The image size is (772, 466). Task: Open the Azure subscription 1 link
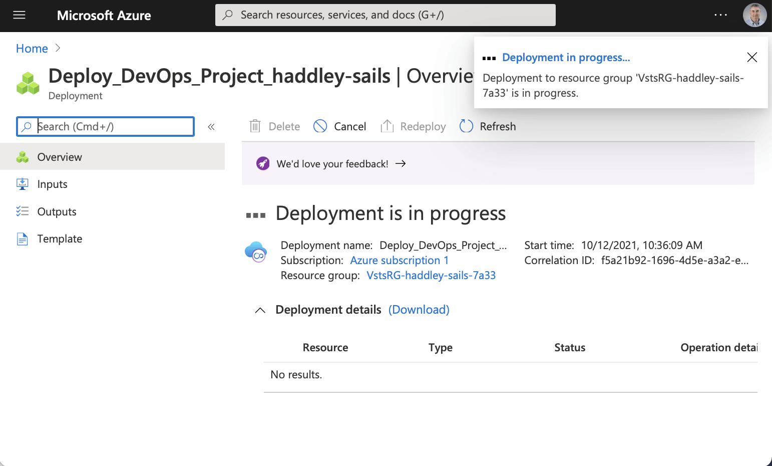coord(399,260)
